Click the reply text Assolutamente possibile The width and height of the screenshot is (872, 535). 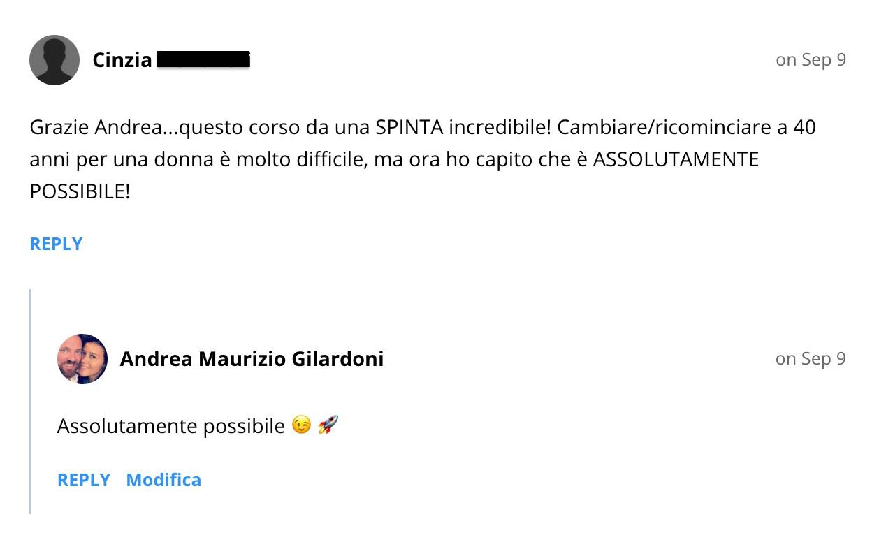click(171, 425)
